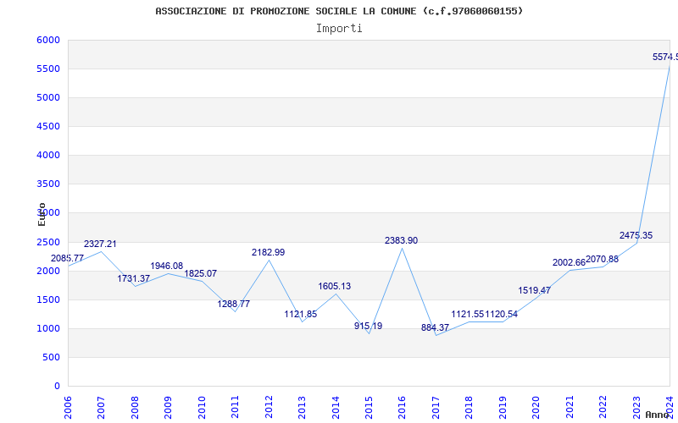Click the 2006 x-axis year label
Image resolution: width=678 pixels, height=423 pixels.
click(x=68, y=407)
